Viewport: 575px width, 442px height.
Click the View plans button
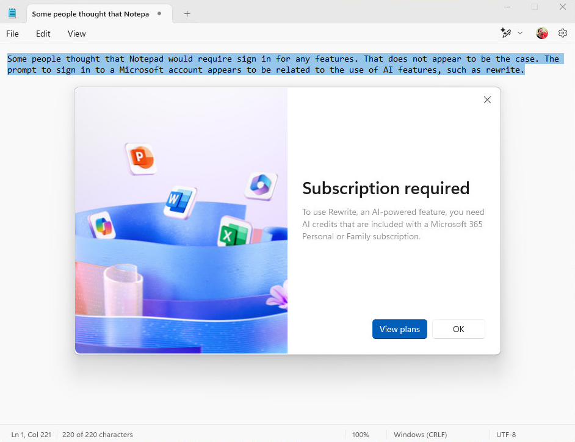click(x=399, y=329)
